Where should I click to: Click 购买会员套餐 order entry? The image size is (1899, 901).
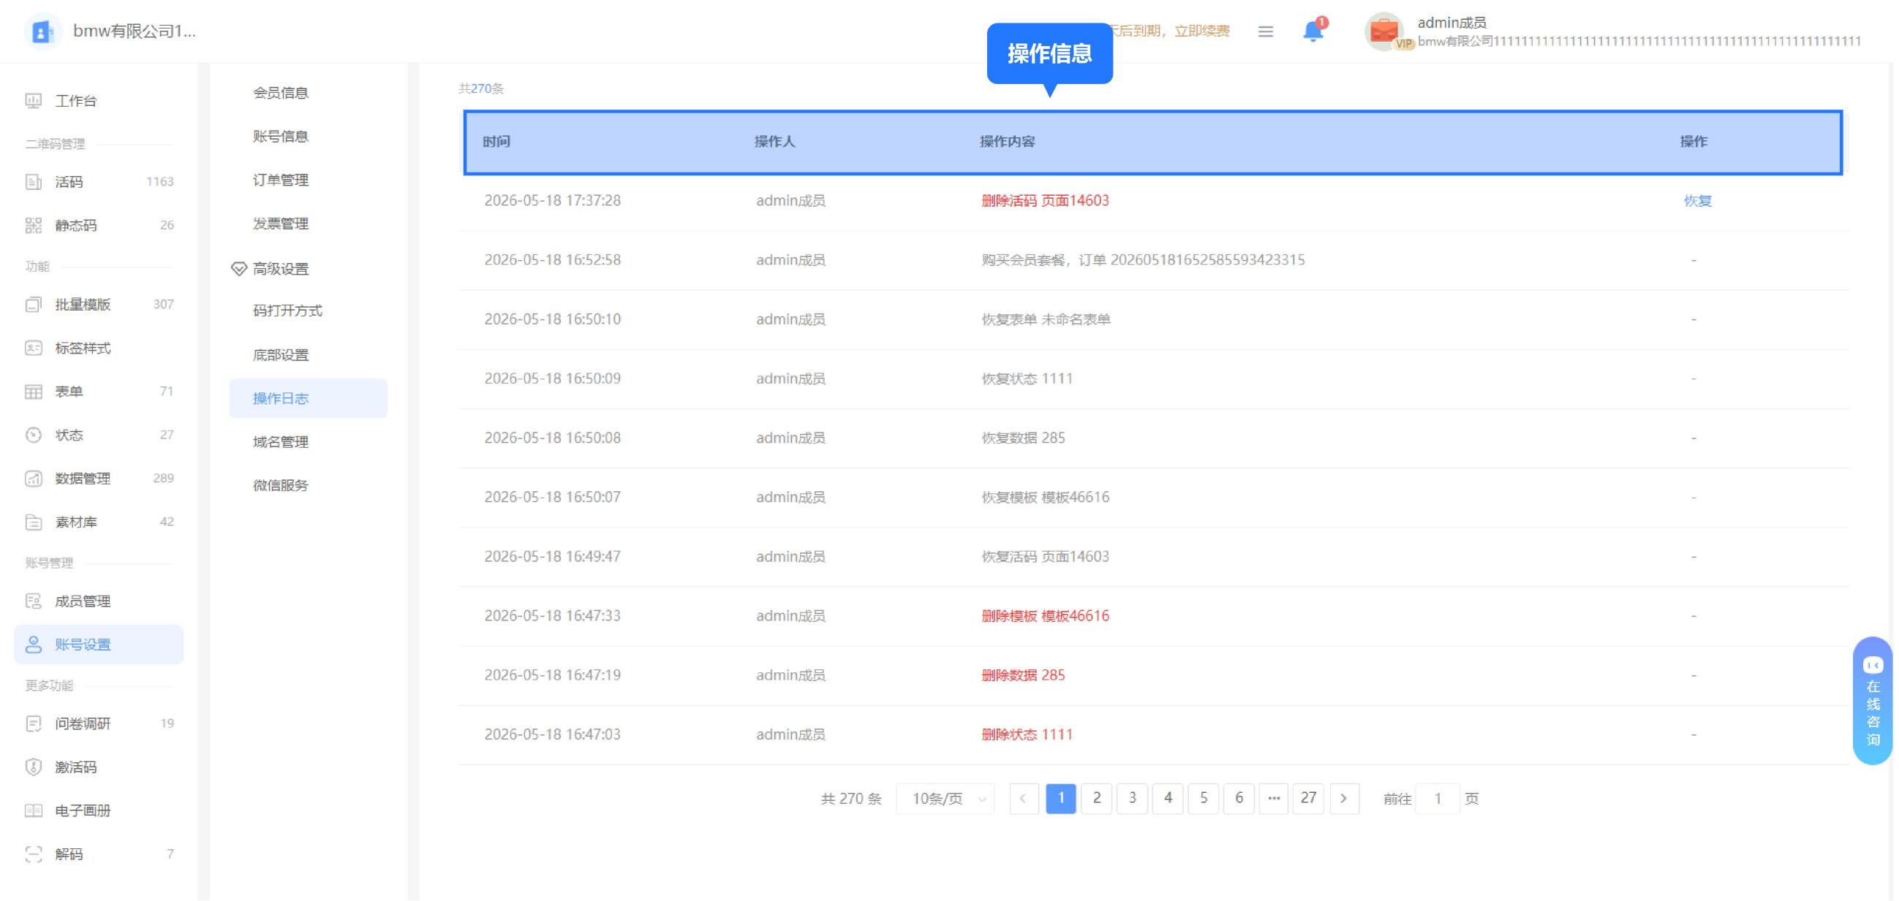(1143, 260)
